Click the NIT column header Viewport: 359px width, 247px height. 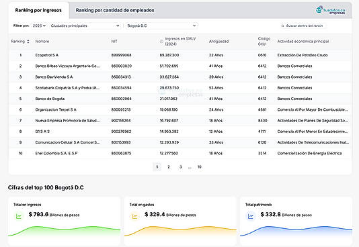[114, 42]
